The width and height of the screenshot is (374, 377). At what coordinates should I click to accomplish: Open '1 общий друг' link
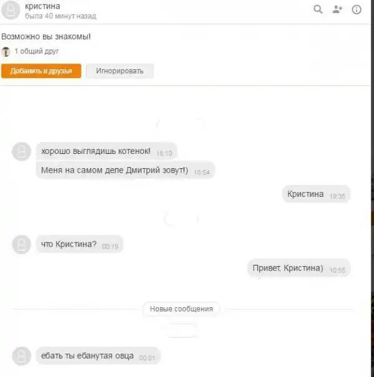click(37, 51)
